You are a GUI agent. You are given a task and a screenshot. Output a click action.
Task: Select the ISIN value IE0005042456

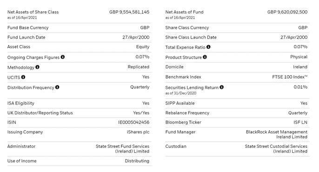pos(133,122)
